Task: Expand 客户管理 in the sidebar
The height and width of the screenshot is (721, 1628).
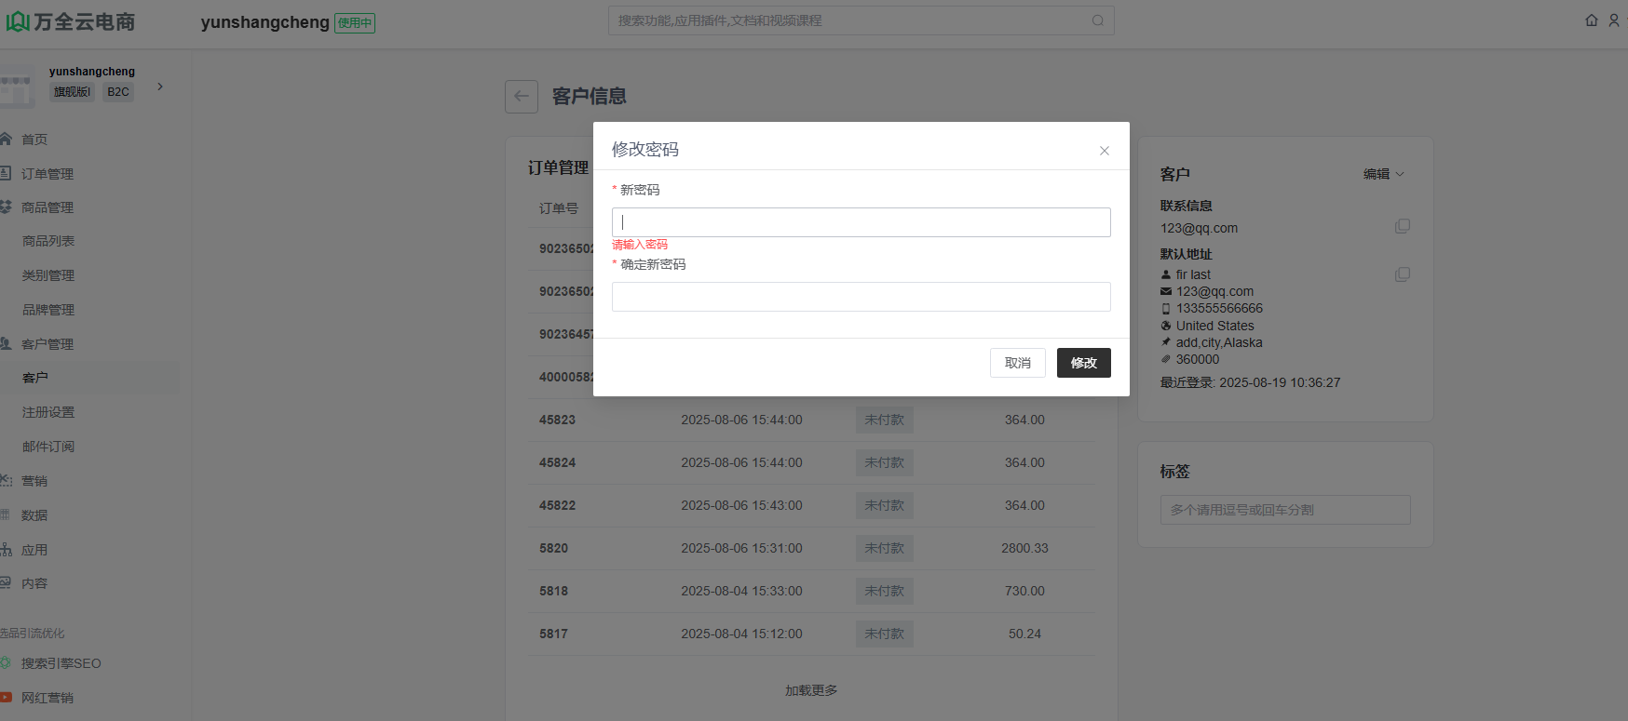Action: point(47,344)
